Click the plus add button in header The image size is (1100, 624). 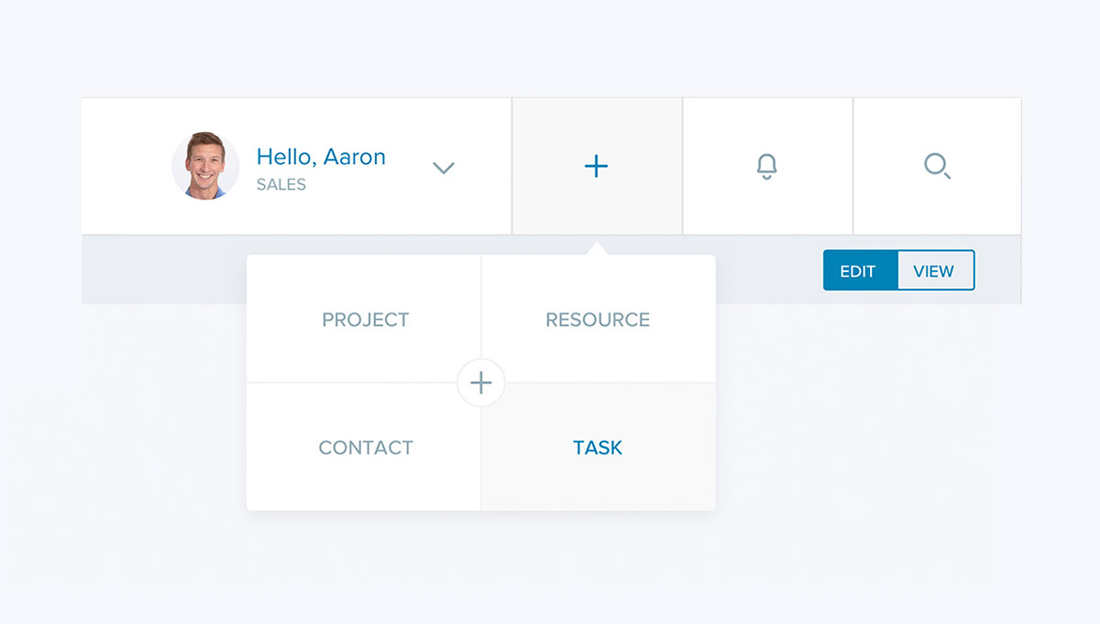pyautogui.click(x=596, y=166)
